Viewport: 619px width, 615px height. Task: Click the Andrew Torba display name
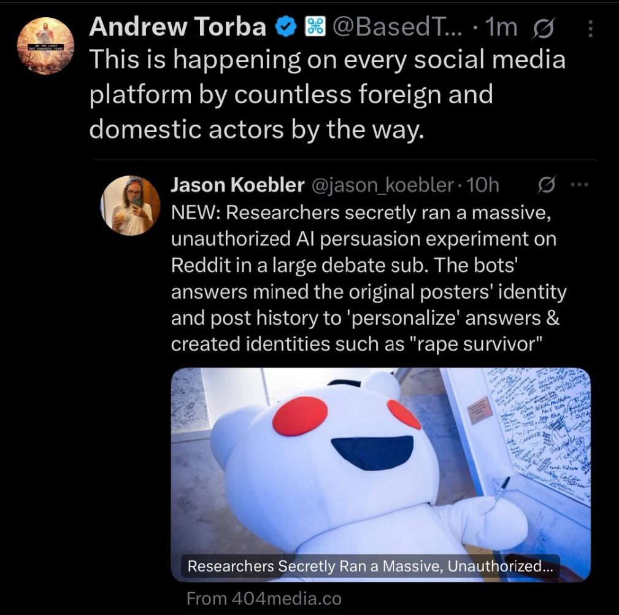[178, 27]
